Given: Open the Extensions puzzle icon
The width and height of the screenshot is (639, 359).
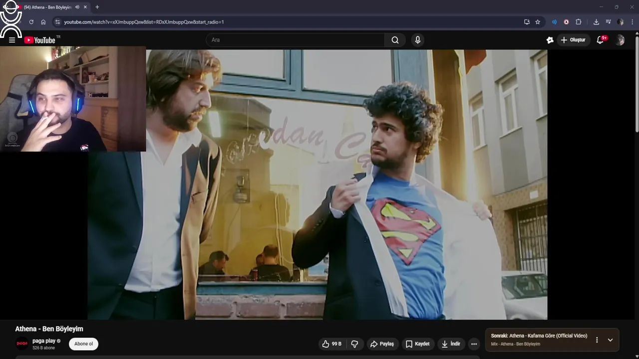Looking at the screenshot, I should (x=579, y=22).
